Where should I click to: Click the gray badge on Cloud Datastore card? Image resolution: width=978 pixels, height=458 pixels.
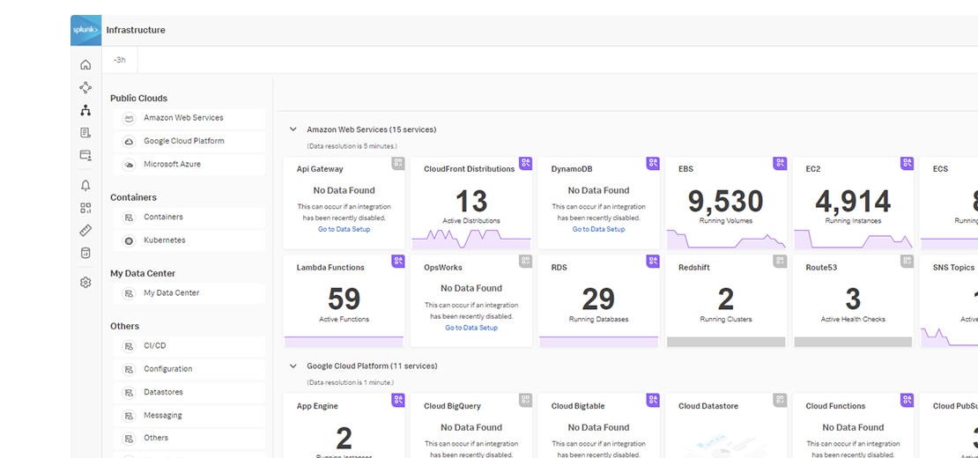[x=781, y=400]
